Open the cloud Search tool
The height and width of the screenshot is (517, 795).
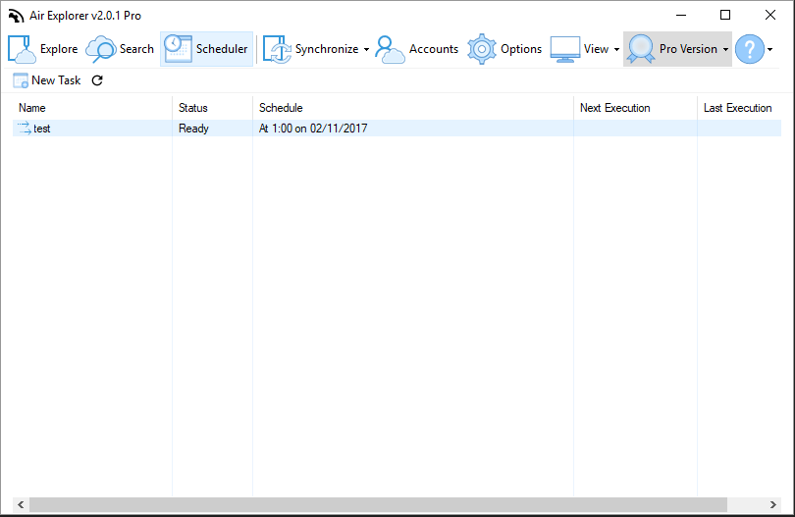[x=121, y=49]
